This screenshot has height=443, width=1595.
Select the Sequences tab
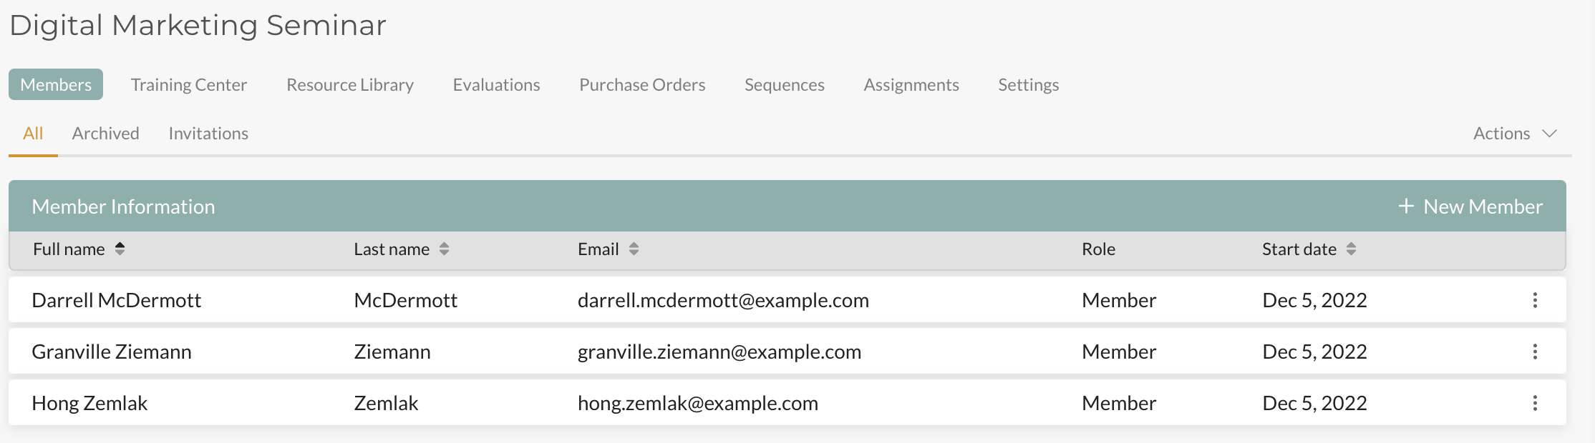(x=784, y=85)
